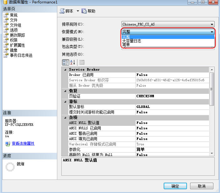Select the 默认游标 GLOBAL value

[x=172, y=107]
